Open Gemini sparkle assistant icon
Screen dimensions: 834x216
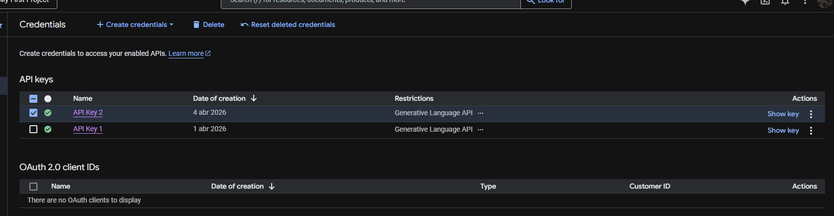click(x=745, y=2)
